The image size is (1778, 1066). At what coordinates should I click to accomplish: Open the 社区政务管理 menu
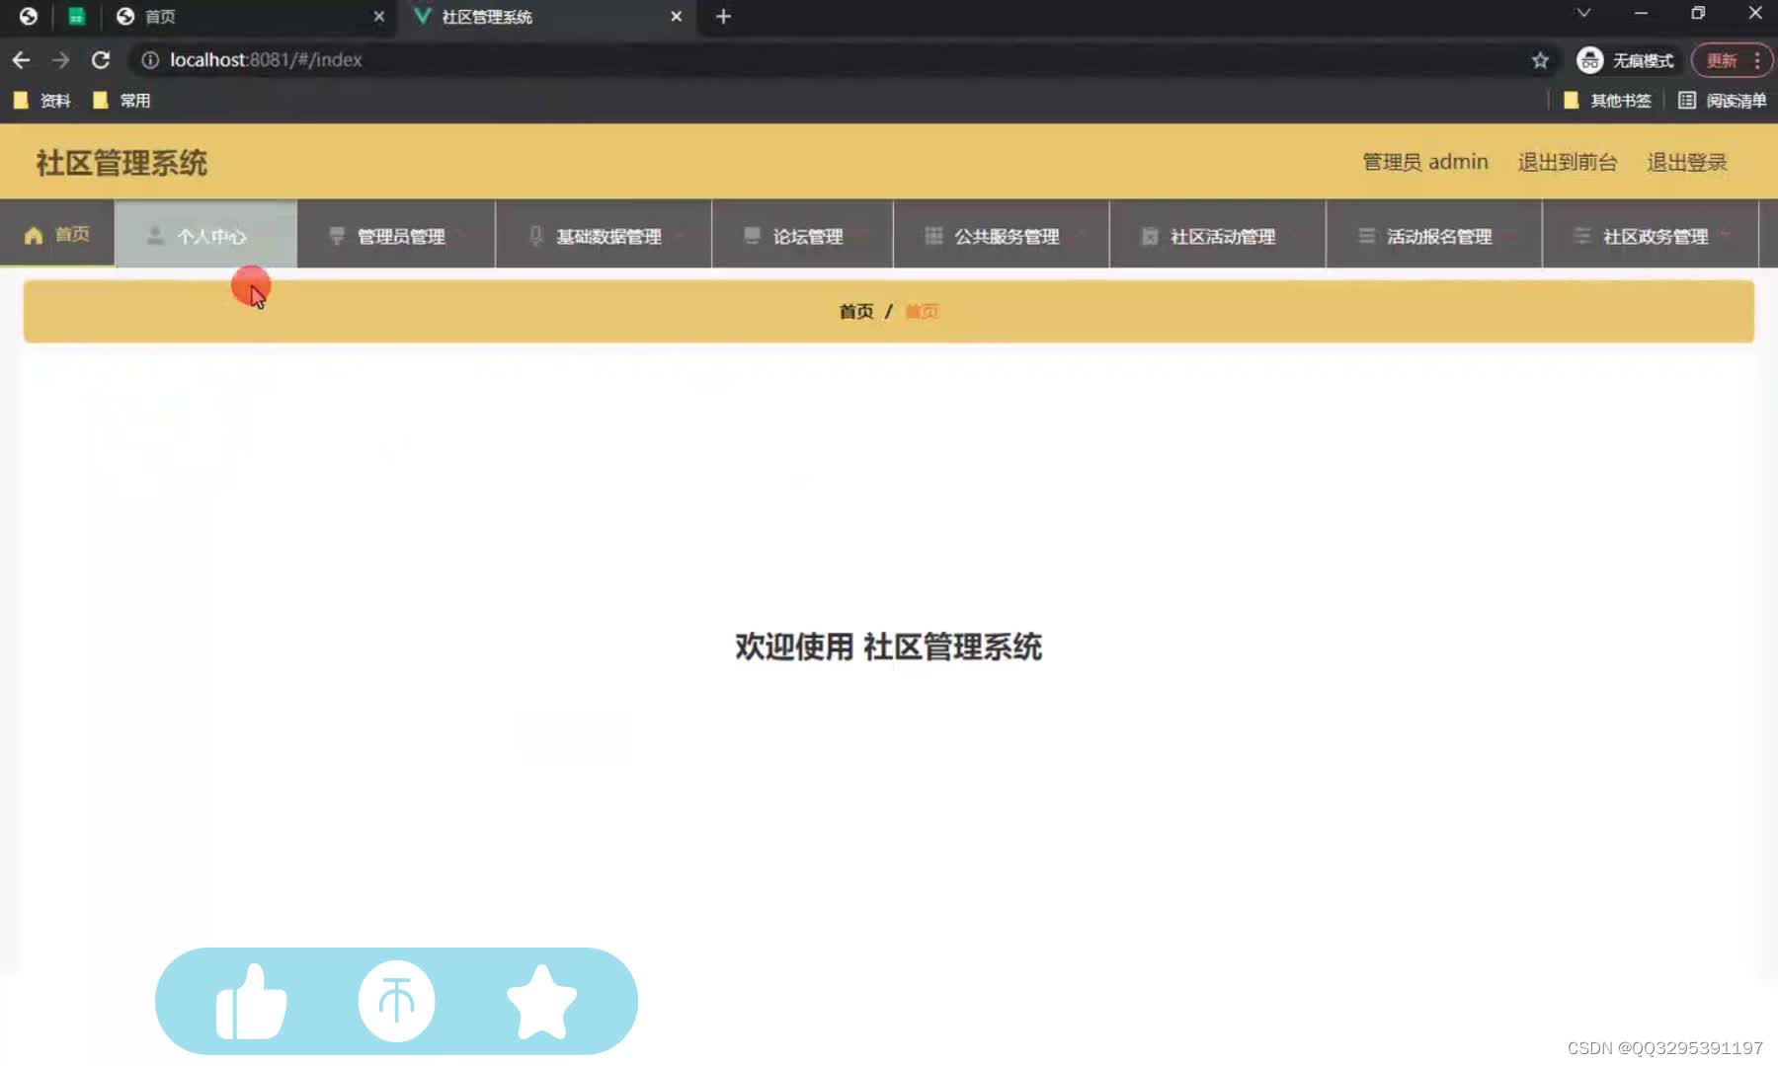click(x=1650, y=235)
